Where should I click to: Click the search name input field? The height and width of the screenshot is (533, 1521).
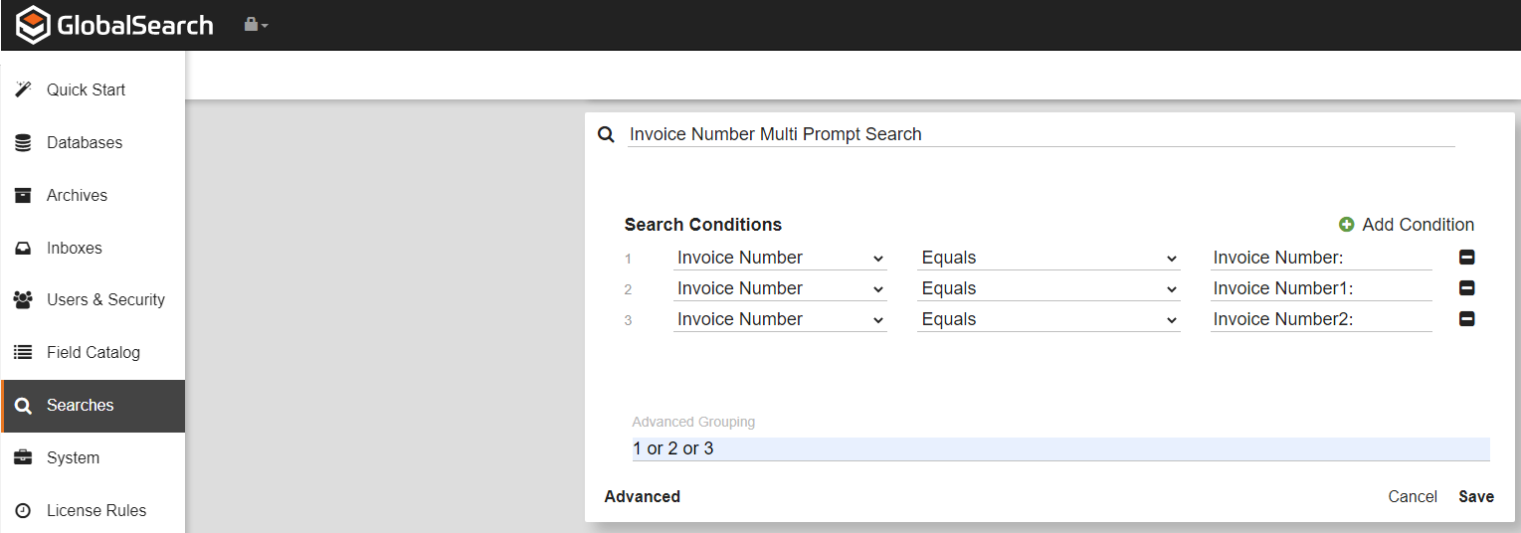1041,134
